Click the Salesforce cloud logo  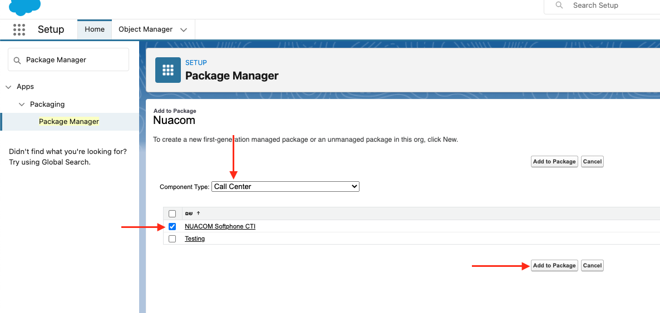coord(25,7)
